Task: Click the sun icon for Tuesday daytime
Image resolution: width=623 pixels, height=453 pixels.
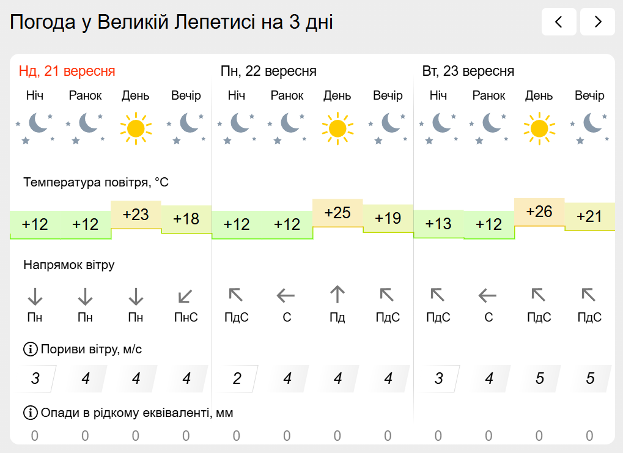Action: coord(539,128)
